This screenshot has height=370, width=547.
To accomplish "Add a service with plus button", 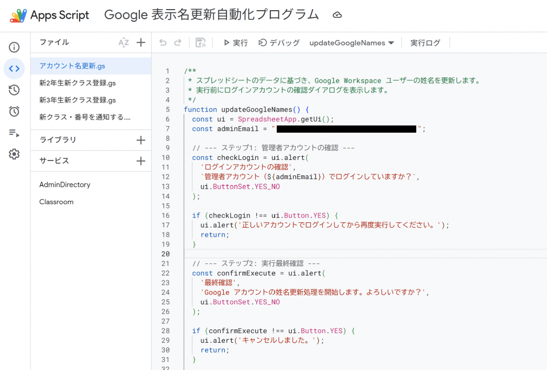I will [141, 161].
